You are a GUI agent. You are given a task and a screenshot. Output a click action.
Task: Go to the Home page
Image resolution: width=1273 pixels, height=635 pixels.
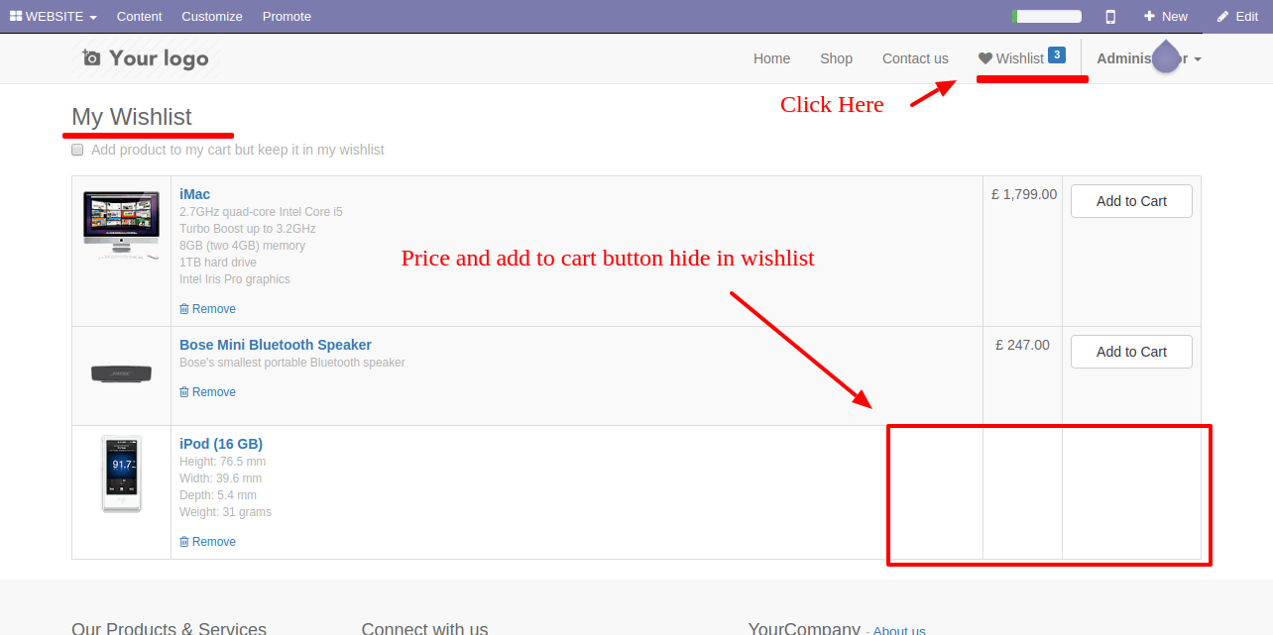pyautogui.click(x=771, y=58)
